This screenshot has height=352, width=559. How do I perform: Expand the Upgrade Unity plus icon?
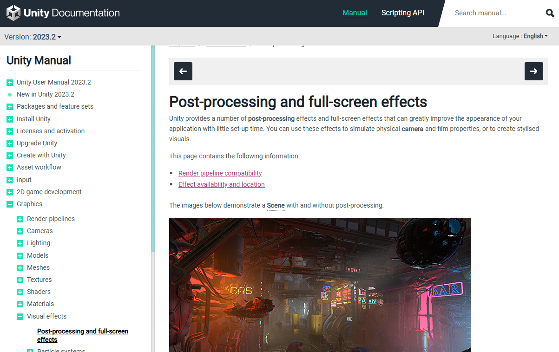pos(10,143)
